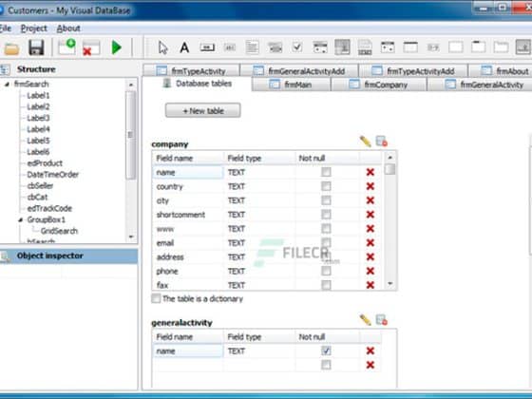Switch to the frmCompany tab
Image resolution: width=532 pixels, height=399 pixels.
tap(379, 85)
